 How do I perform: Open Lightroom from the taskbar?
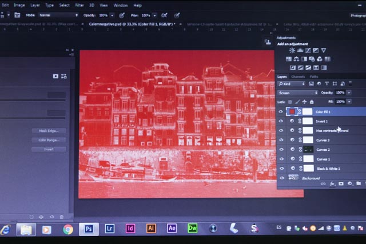[x=110, y=229]
